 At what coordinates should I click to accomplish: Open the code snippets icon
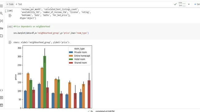(2, 90)
